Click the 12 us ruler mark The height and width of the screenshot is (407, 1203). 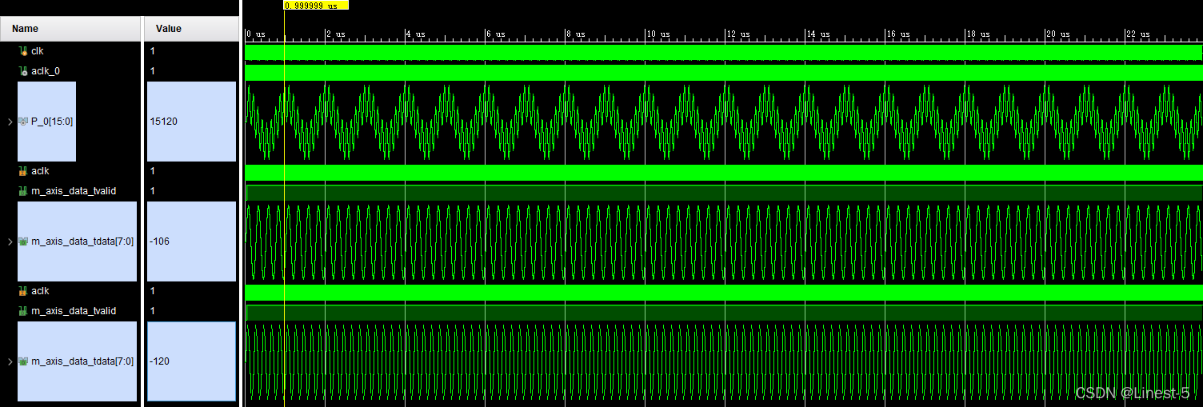point(738,34)
